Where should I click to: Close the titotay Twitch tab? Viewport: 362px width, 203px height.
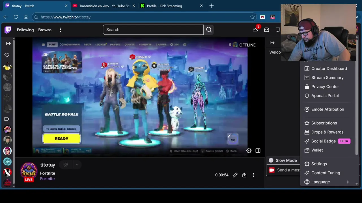(66, 6)
